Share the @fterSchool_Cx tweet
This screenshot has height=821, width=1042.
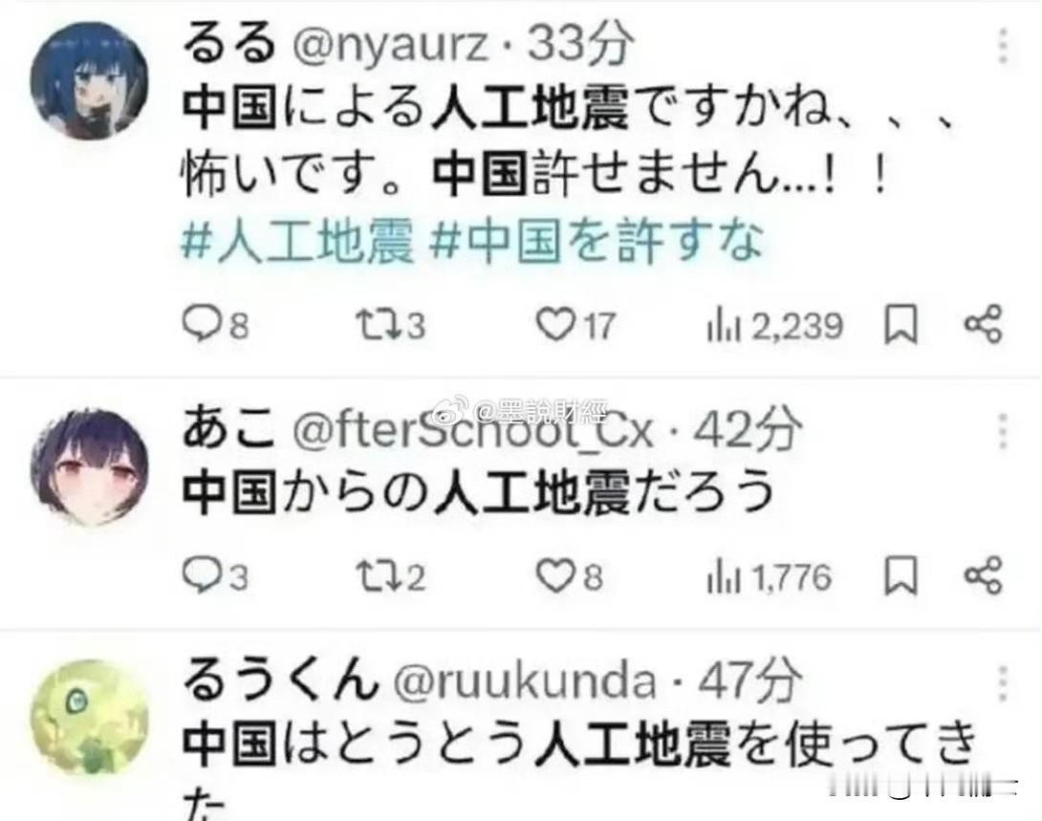(983, 574)
